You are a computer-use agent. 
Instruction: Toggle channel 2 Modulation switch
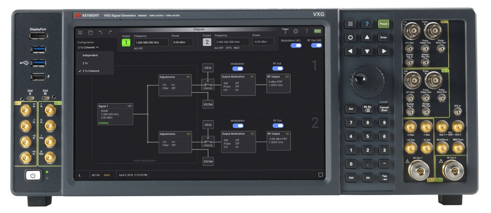tap(238, 126)
